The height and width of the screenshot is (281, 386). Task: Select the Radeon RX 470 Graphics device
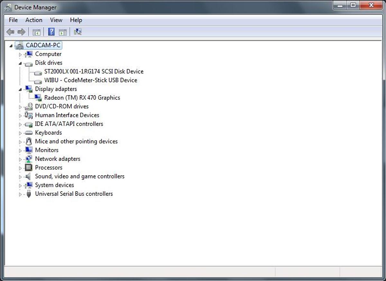[82, 98]
